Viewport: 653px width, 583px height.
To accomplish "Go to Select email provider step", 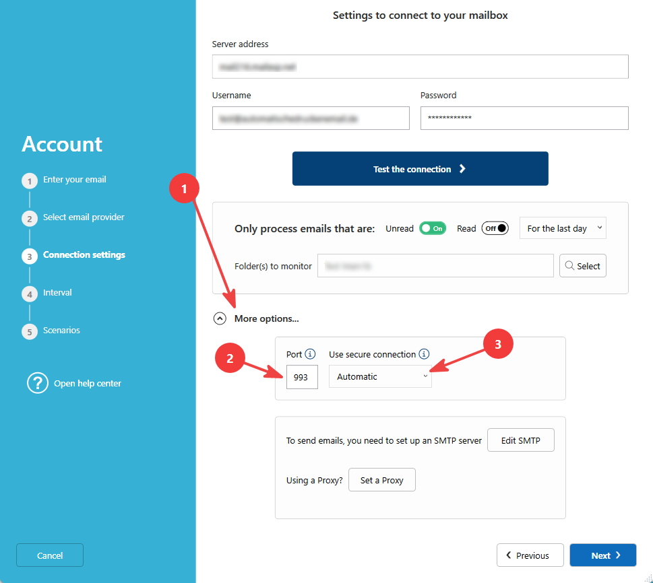I will pos(84,217).
